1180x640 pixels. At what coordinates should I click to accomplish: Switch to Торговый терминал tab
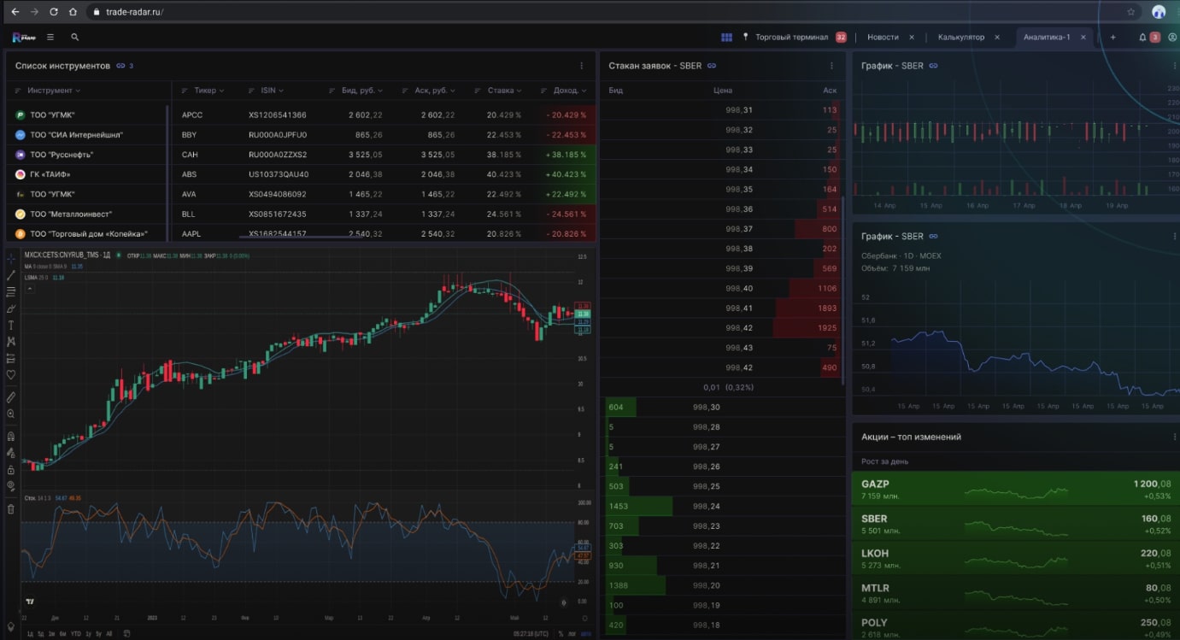click(x=791, y=38)
